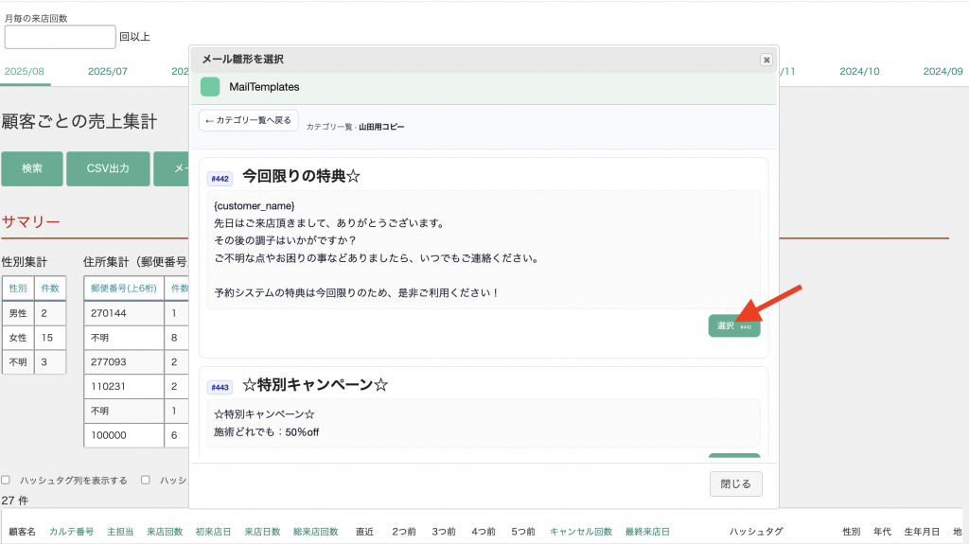Click the MailTemplates green square icon
Image resolution: width=969 pixels, height=544 pixels.
[x=210, y=87]
